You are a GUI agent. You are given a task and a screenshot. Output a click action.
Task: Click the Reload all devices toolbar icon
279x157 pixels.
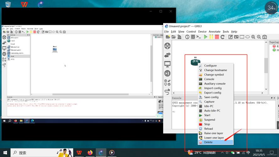coord(223,37)
